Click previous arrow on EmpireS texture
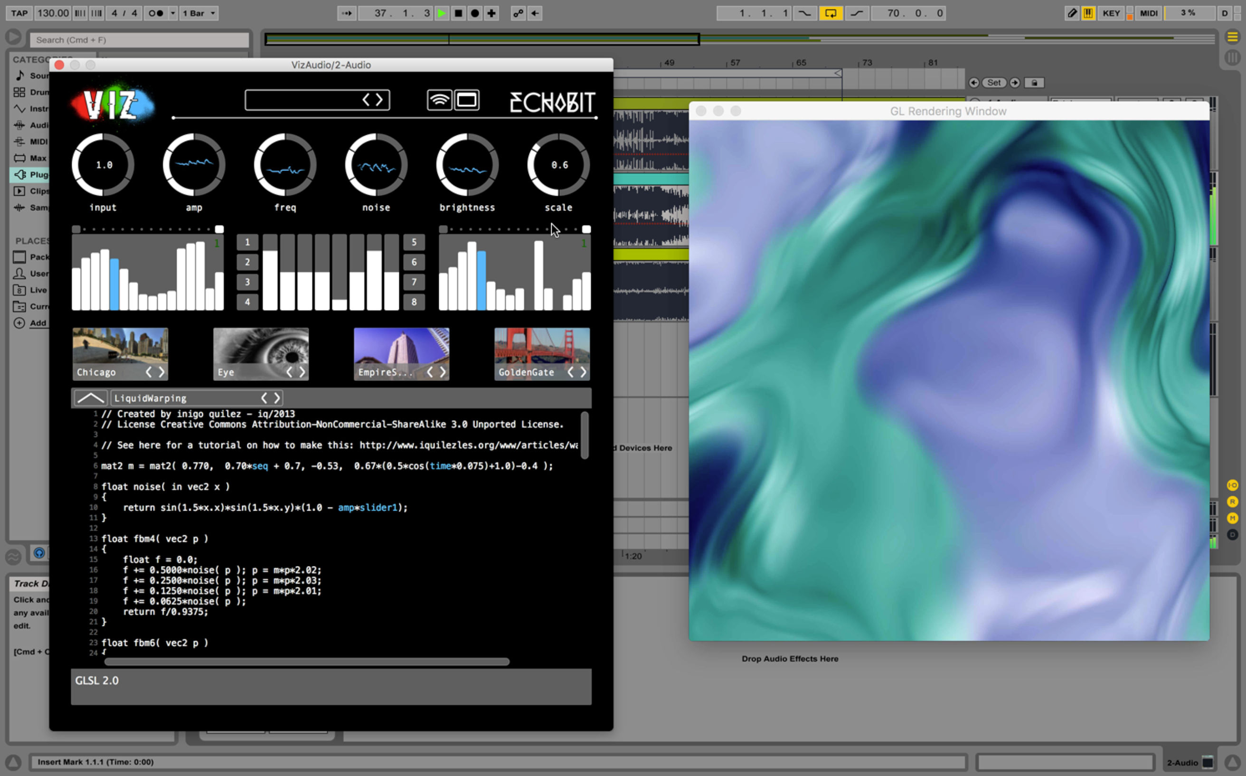Screen dimensions: 1246x776 pyautogui.click(x=430, y=372)
